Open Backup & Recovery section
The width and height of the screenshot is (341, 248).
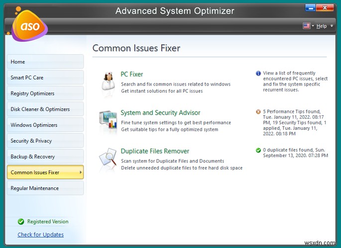pyautogui.click(x=45, y=157)
